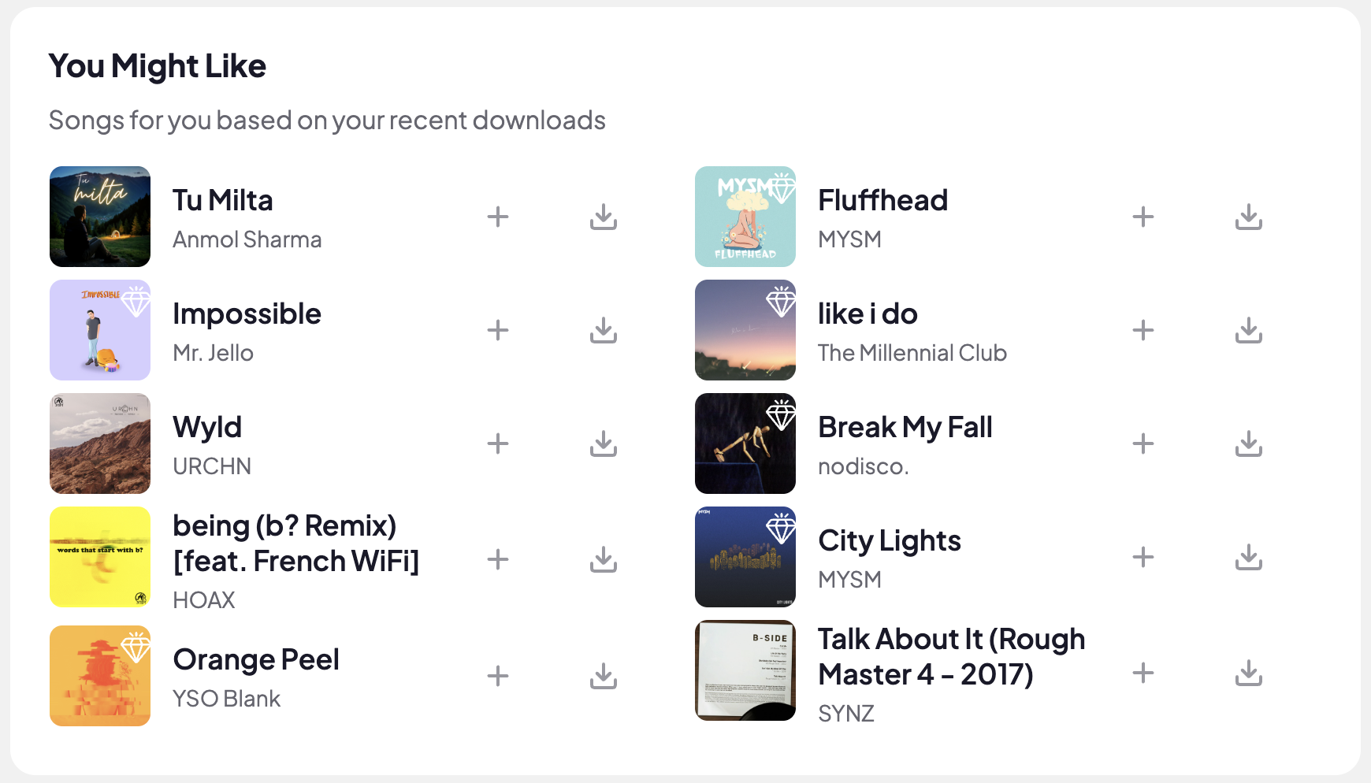Download the song Tu Milta
Image resolution: width=1371 pixels, height=783 pixels.
[x=603, y=217]
